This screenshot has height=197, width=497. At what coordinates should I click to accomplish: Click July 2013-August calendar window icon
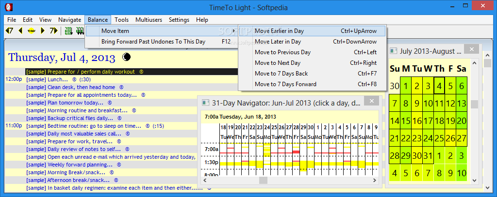click(393, 51)
